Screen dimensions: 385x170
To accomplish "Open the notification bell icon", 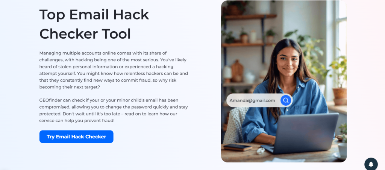I will pyautogui.click(x=371, y=164).
